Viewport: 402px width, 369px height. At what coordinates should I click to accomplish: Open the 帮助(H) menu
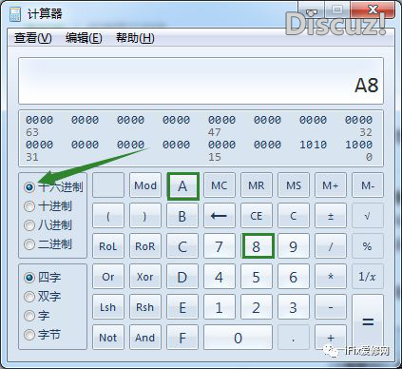[135, 38]
